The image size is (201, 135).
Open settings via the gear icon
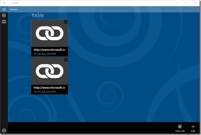(x=4, y=130)
